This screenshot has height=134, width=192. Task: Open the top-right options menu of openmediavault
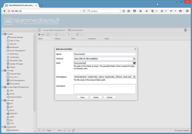tap(187, 30)
